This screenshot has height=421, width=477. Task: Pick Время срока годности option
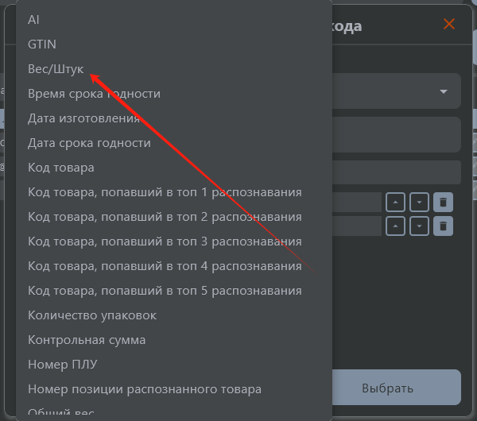94,94
